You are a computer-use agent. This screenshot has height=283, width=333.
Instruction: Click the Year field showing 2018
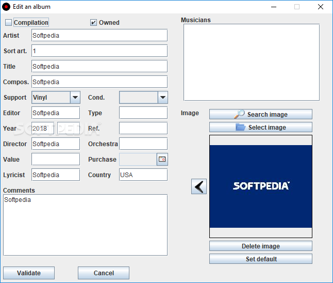pos(43,128)
